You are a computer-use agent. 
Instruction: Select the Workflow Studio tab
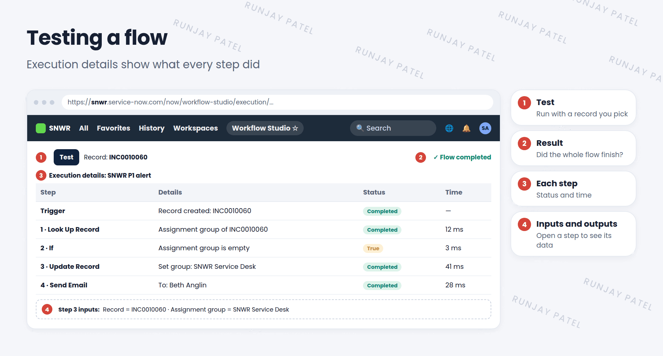point(265,128)
